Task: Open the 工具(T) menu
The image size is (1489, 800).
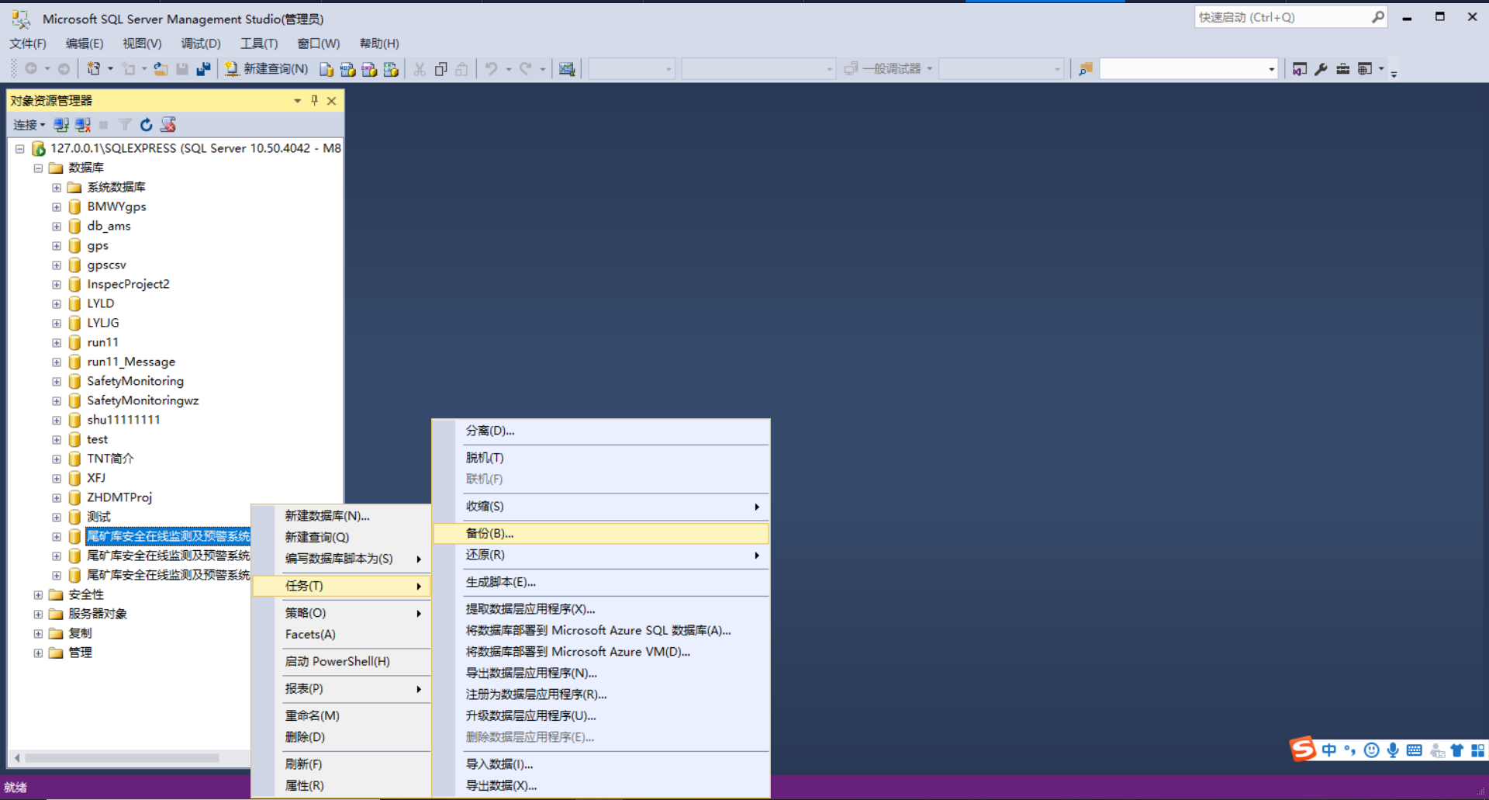Action: coord(259,43)
